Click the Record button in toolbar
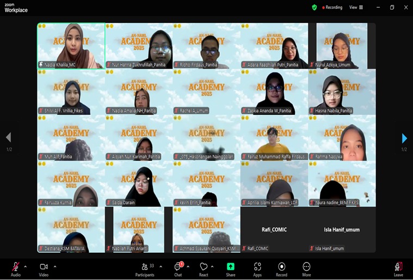 [281, 267]
